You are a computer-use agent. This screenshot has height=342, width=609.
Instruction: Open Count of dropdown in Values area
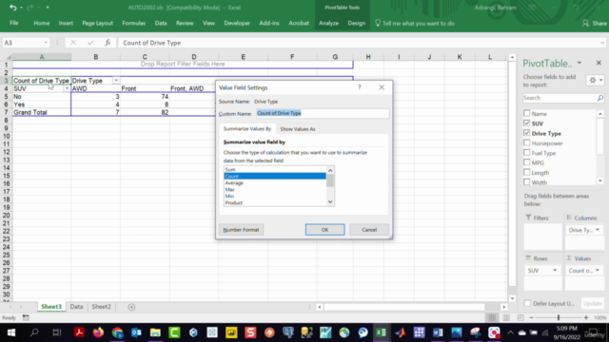click(598, 270)
